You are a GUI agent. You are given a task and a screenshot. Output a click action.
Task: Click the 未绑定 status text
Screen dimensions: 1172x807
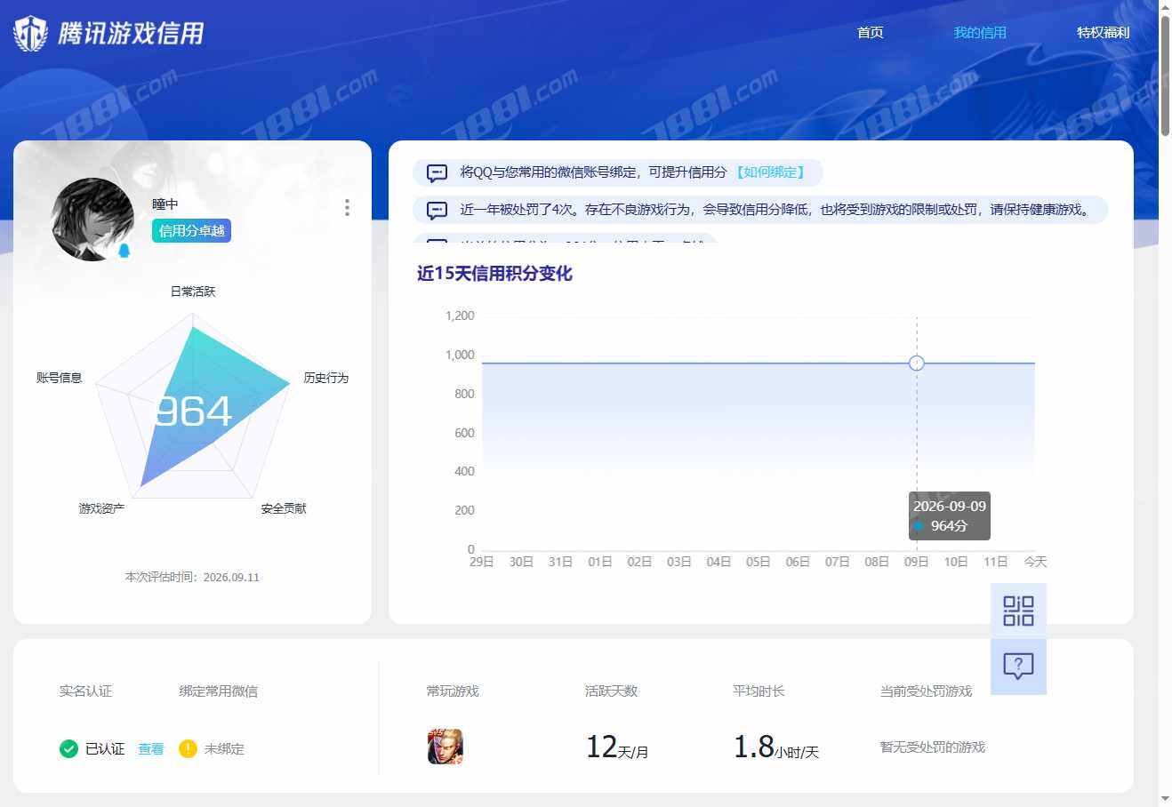[x=224, y=749]
